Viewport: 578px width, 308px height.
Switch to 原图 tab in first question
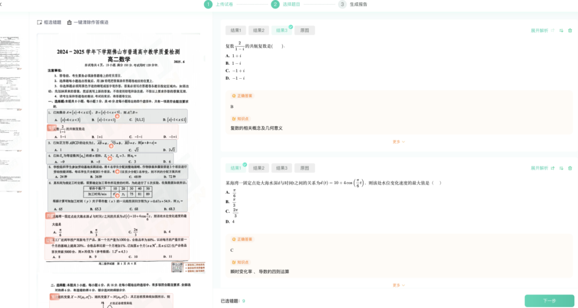pos(304,31)
